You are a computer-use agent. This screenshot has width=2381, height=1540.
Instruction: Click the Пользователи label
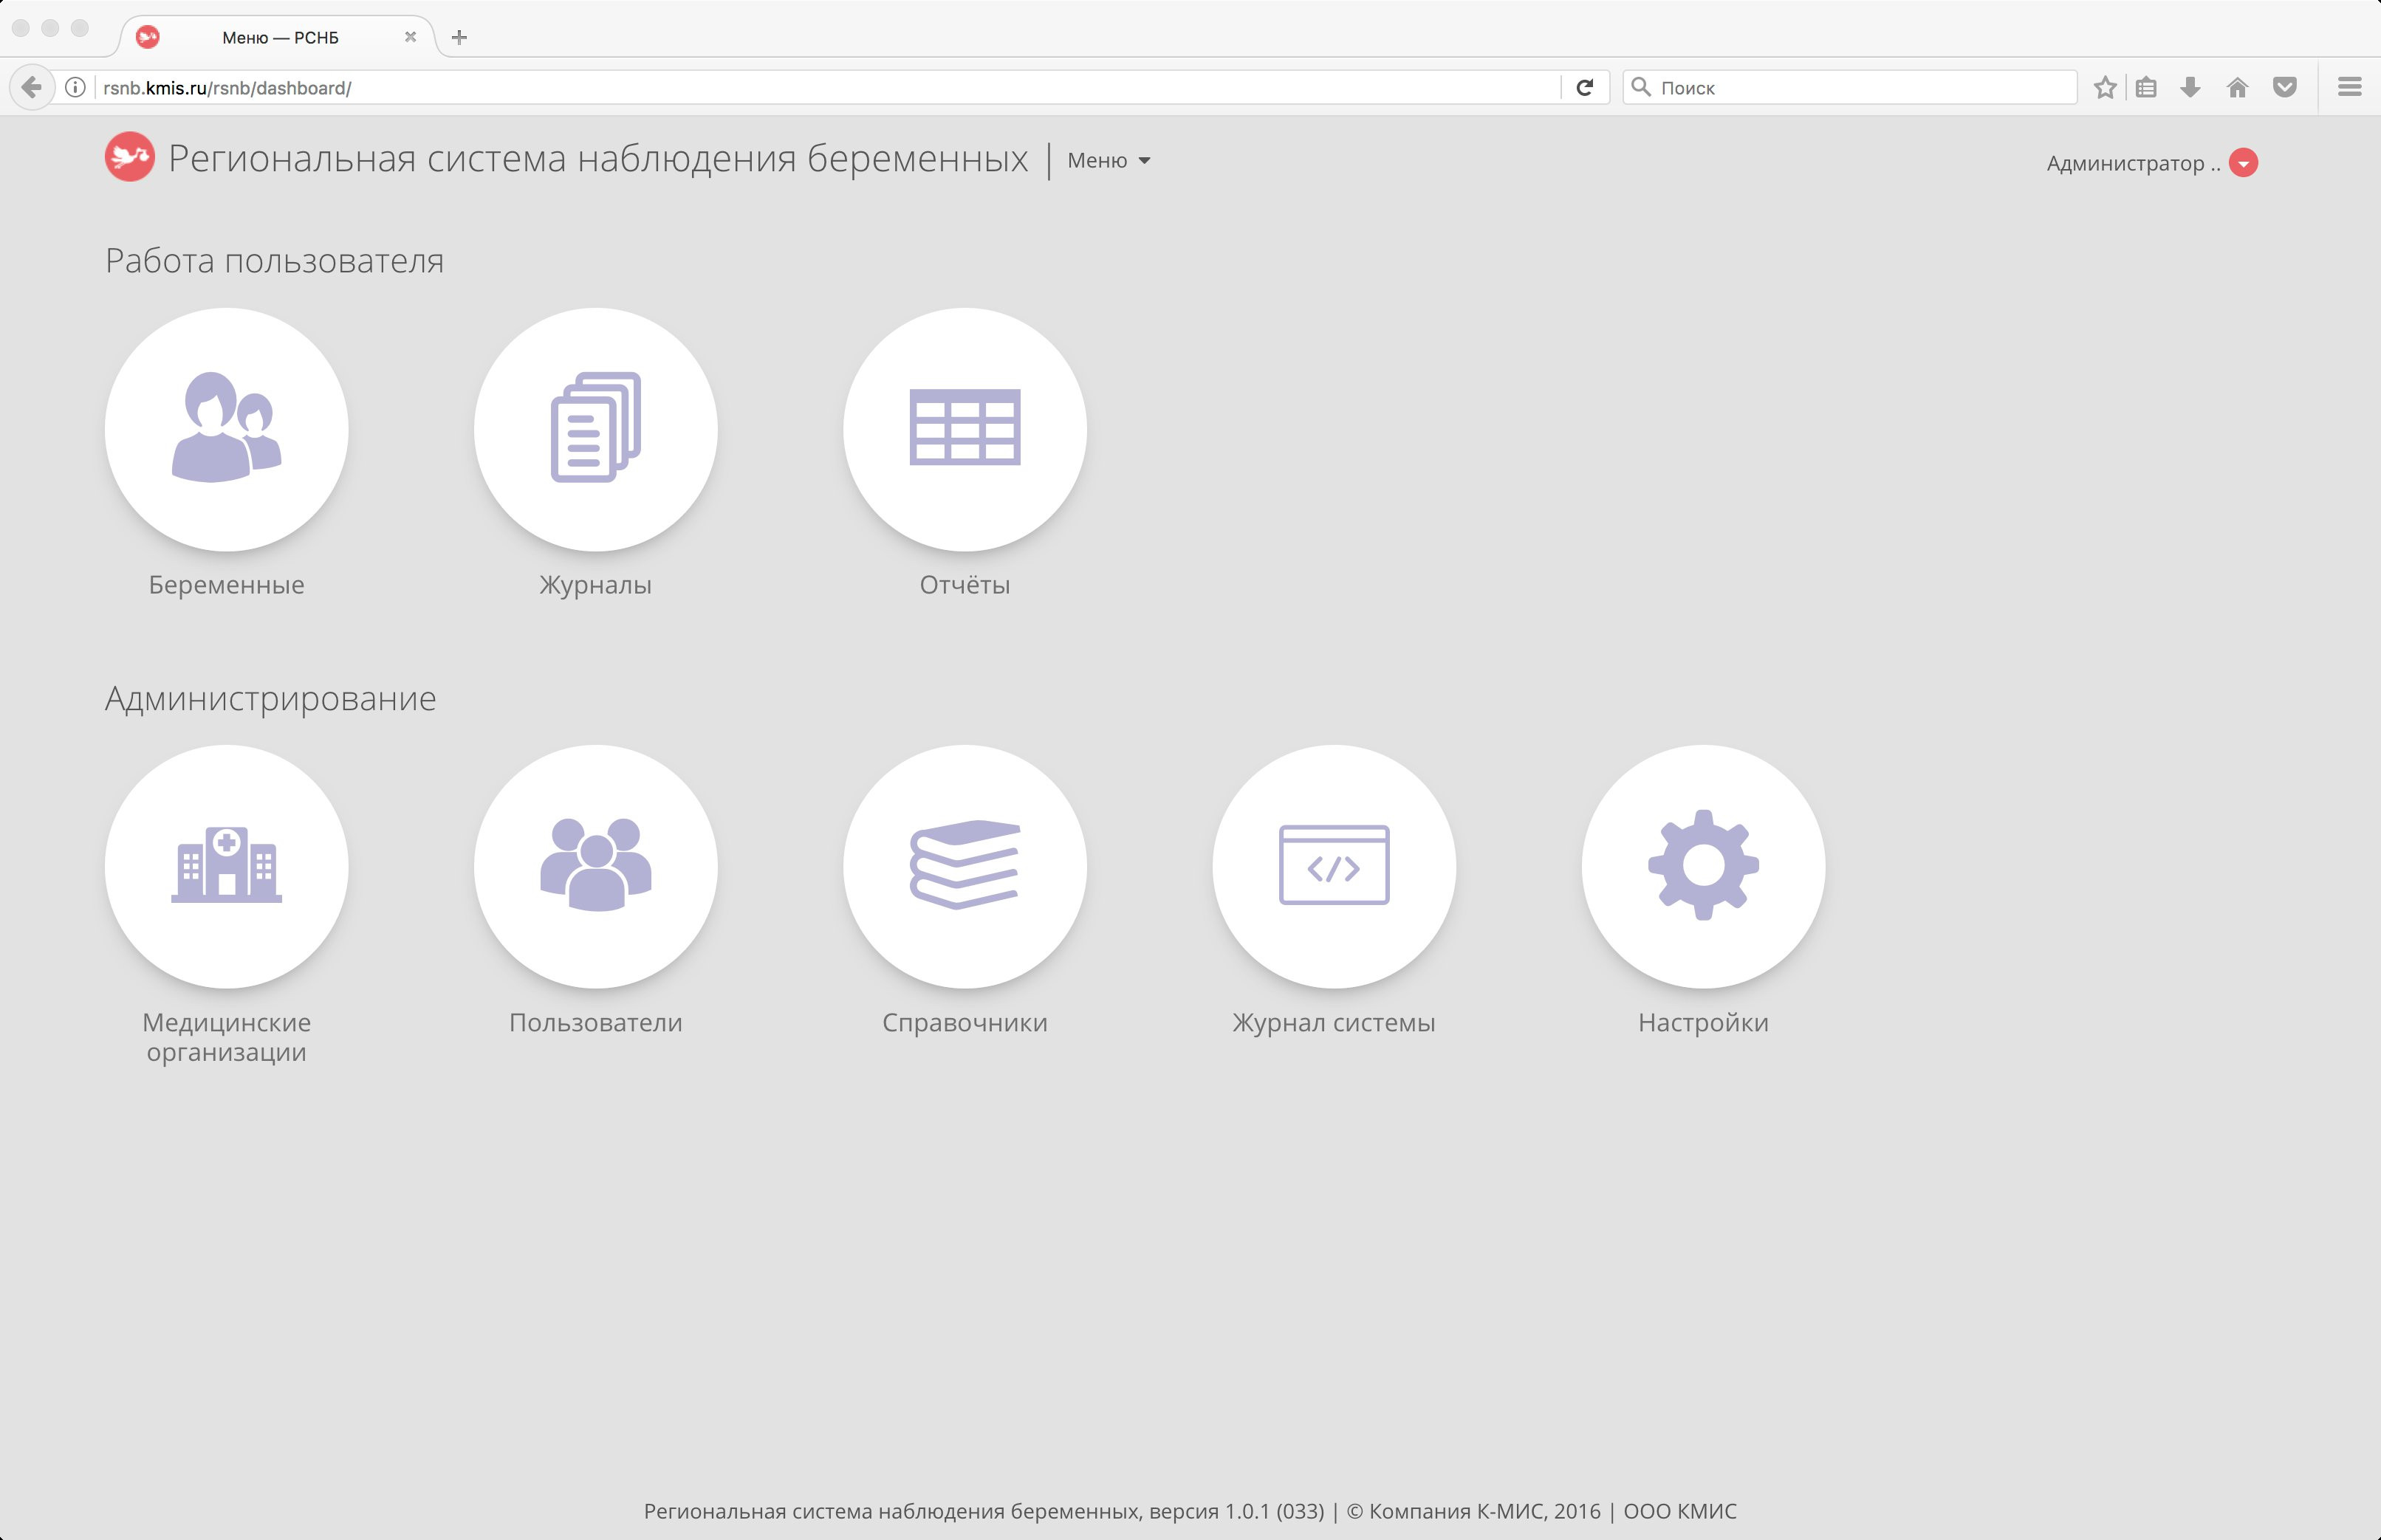click(596, 1023)
